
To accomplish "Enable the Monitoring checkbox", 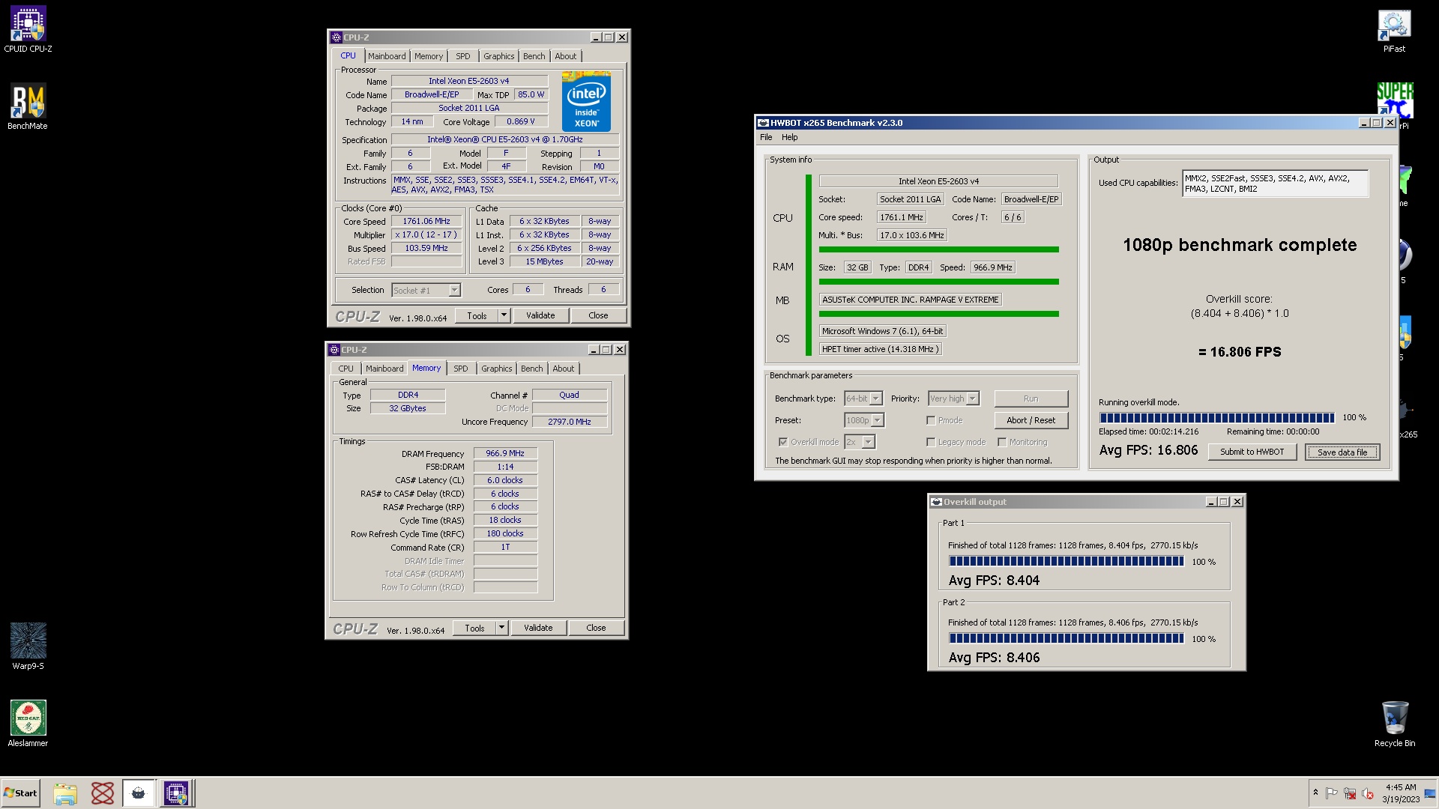I will click(1002, 442).
